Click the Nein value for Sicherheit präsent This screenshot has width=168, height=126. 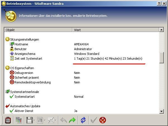[x=77, y=78]
